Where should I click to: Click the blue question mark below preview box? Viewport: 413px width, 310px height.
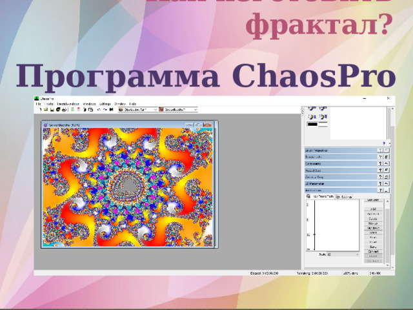pyautogui.click(x=384, y=143)
